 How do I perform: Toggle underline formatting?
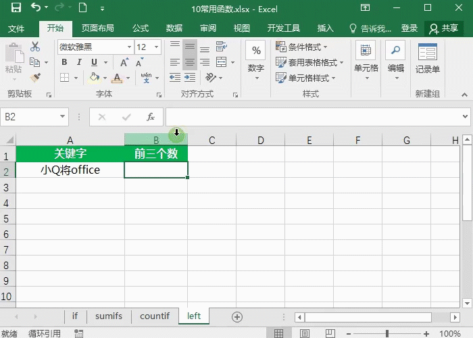point(94,62)
